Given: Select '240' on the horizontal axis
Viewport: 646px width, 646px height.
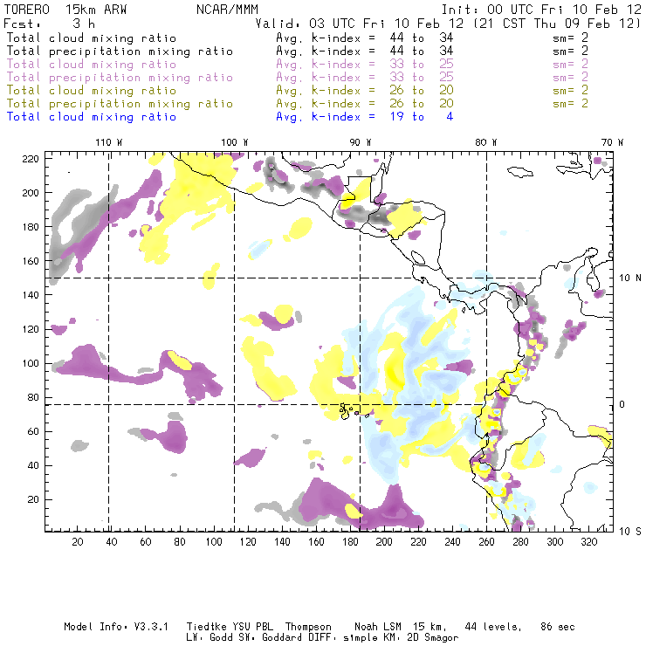Looking at the screenshot, I should click(452, 542).
